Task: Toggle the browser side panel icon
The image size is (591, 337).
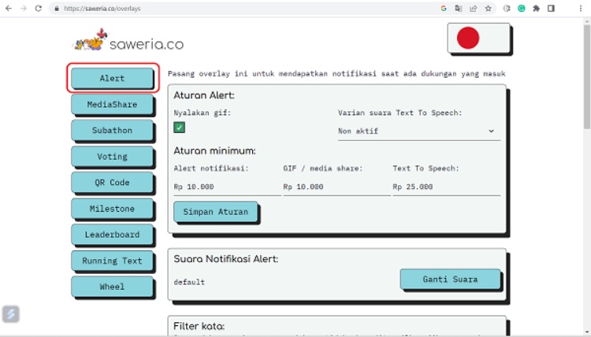Action: click(x=551, y=9)
